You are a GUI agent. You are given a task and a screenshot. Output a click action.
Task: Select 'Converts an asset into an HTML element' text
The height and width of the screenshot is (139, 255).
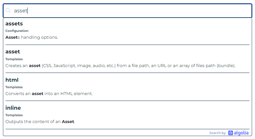pos(49,93)
